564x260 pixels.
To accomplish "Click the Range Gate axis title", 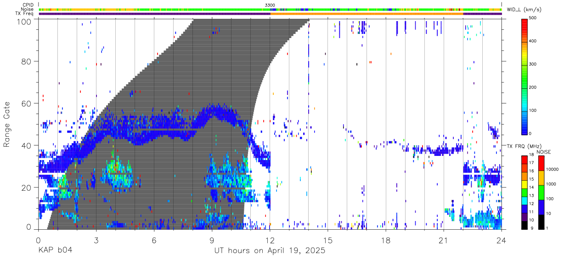I will pos(7,124).
